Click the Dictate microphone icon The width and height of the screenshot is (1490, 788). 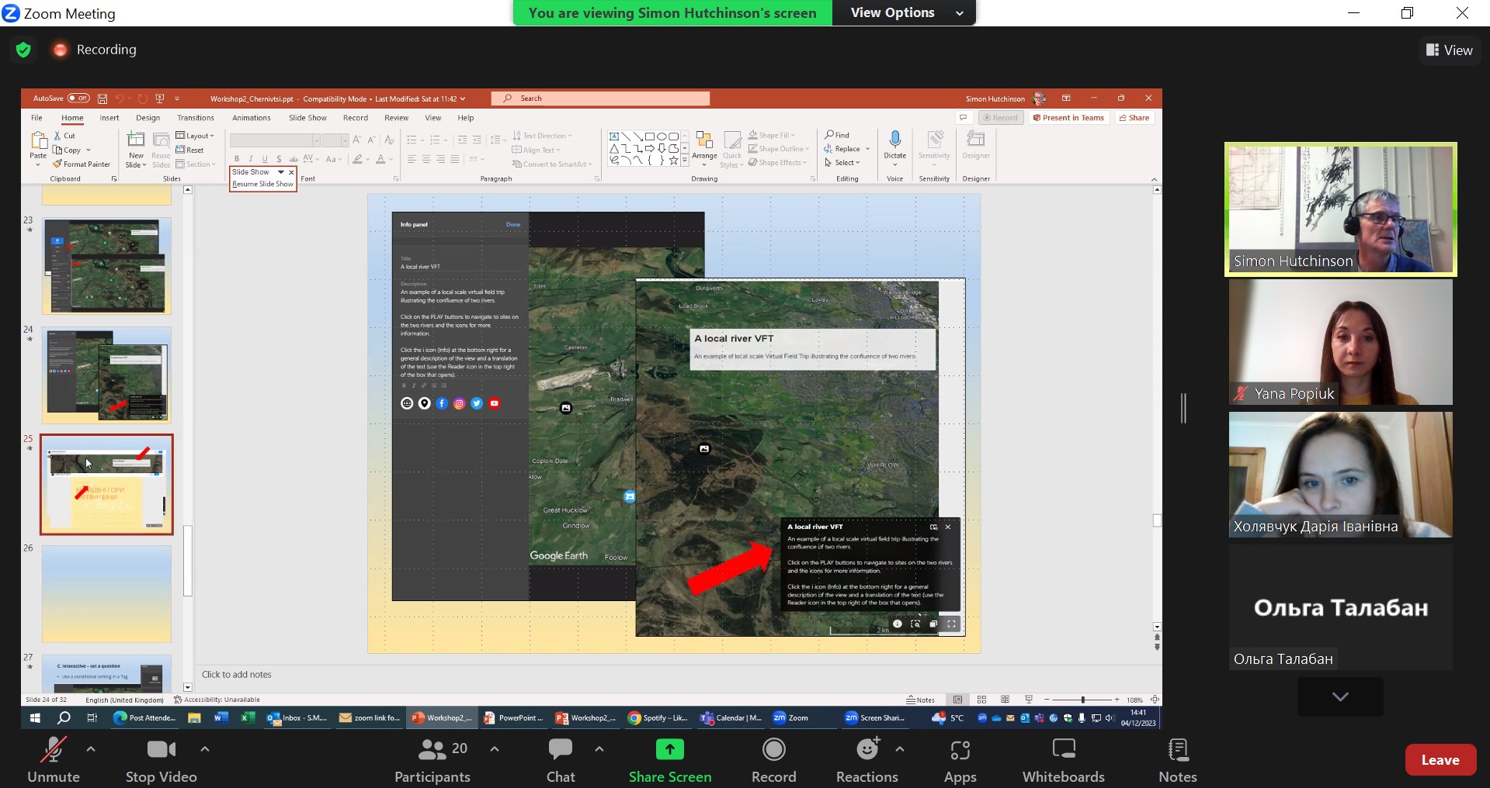tap(895, 140)
